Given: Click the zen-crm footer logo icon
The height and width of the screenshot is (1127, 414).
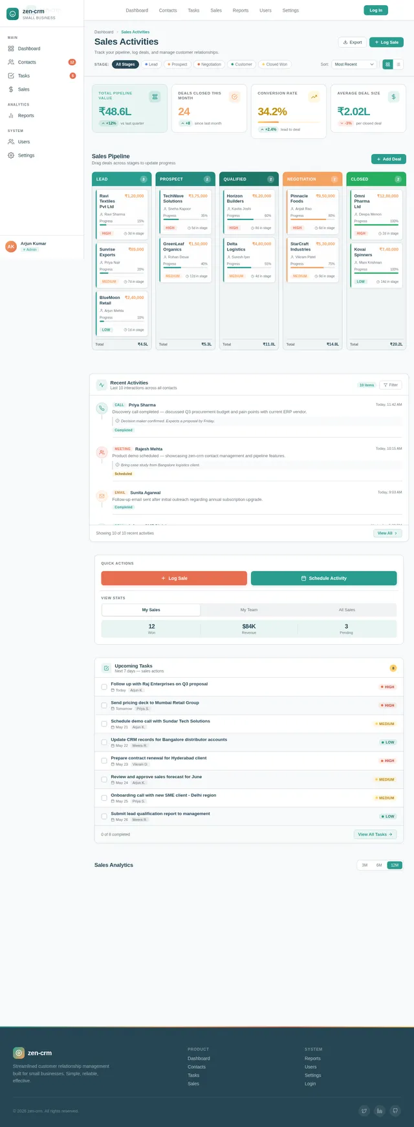Looking at the screenshot, I should pos(19,1053).
